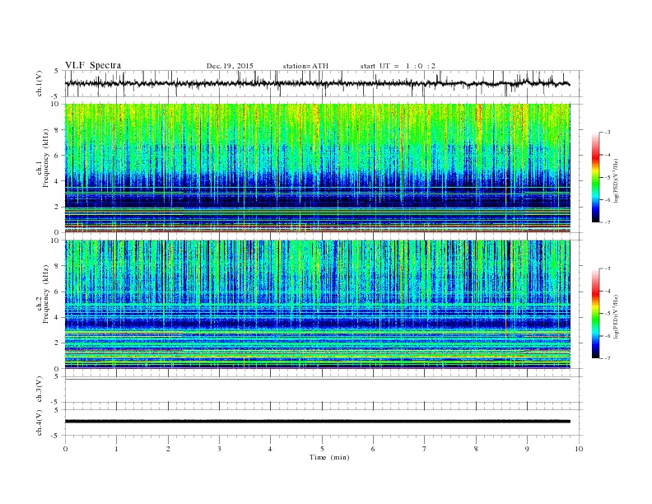The image size is (652, 504).
Task: Click time axis tick label "7"
Action: click(425, 449)
